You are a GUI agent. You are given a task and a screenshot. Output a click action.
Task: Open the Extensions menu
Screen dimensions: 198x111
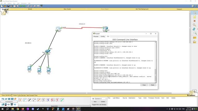24,3
